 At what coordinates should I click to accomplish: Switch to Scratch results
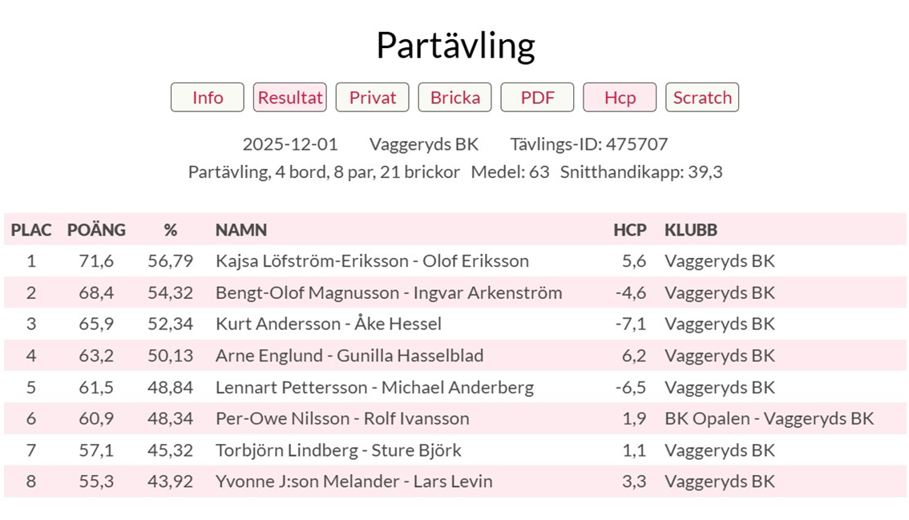point(702,98)
